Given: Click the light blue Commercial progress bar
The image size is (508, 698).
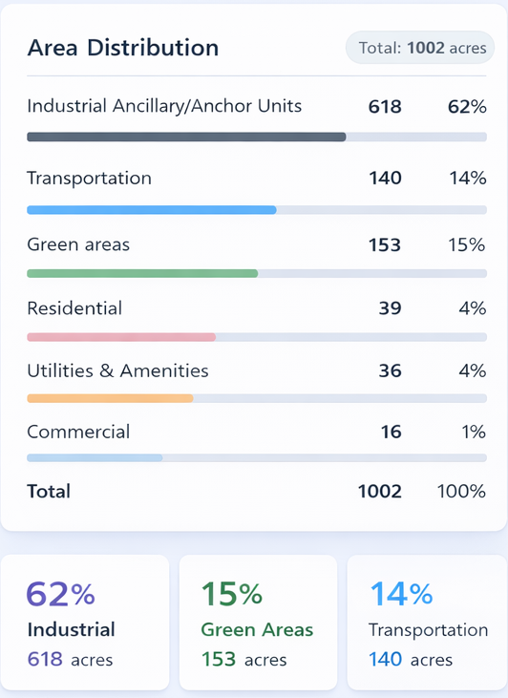Looking at the screenshot, I should (95, 457).
